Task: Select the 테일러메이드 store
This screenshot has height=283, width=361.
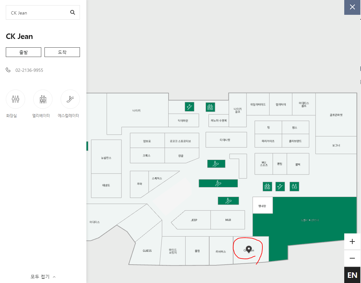Action: [x=258, y=104]
